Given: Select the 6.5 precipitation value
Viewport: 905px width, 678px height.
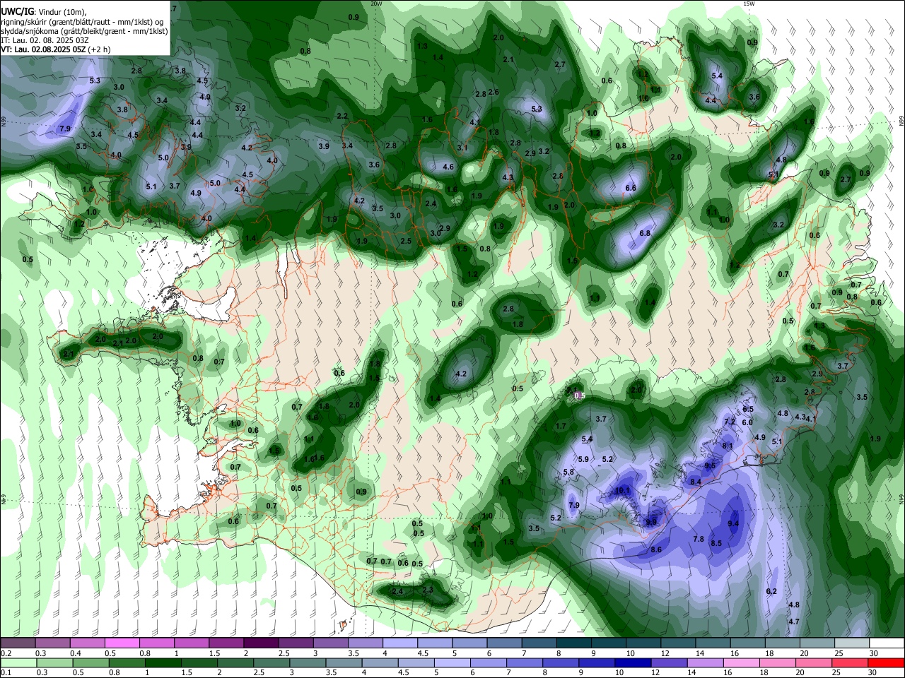Looking at the screenshot, I should (x=748, y=409).
